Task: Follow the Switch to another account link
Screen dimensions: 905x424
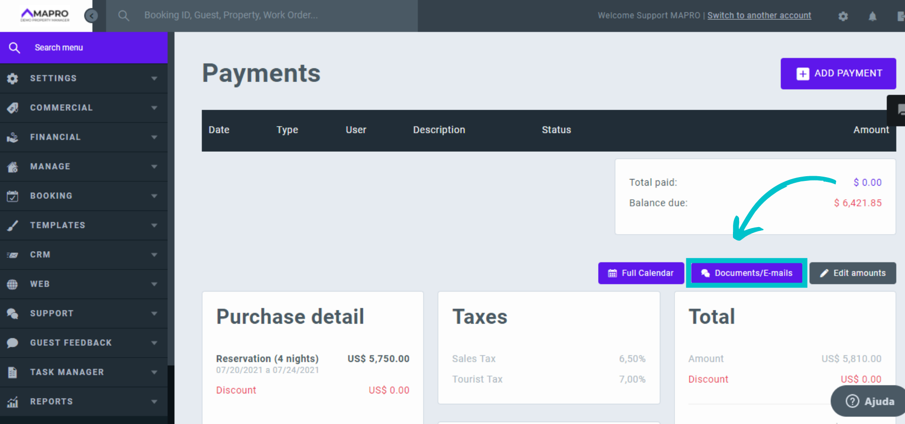Action: tap(759, 16)
